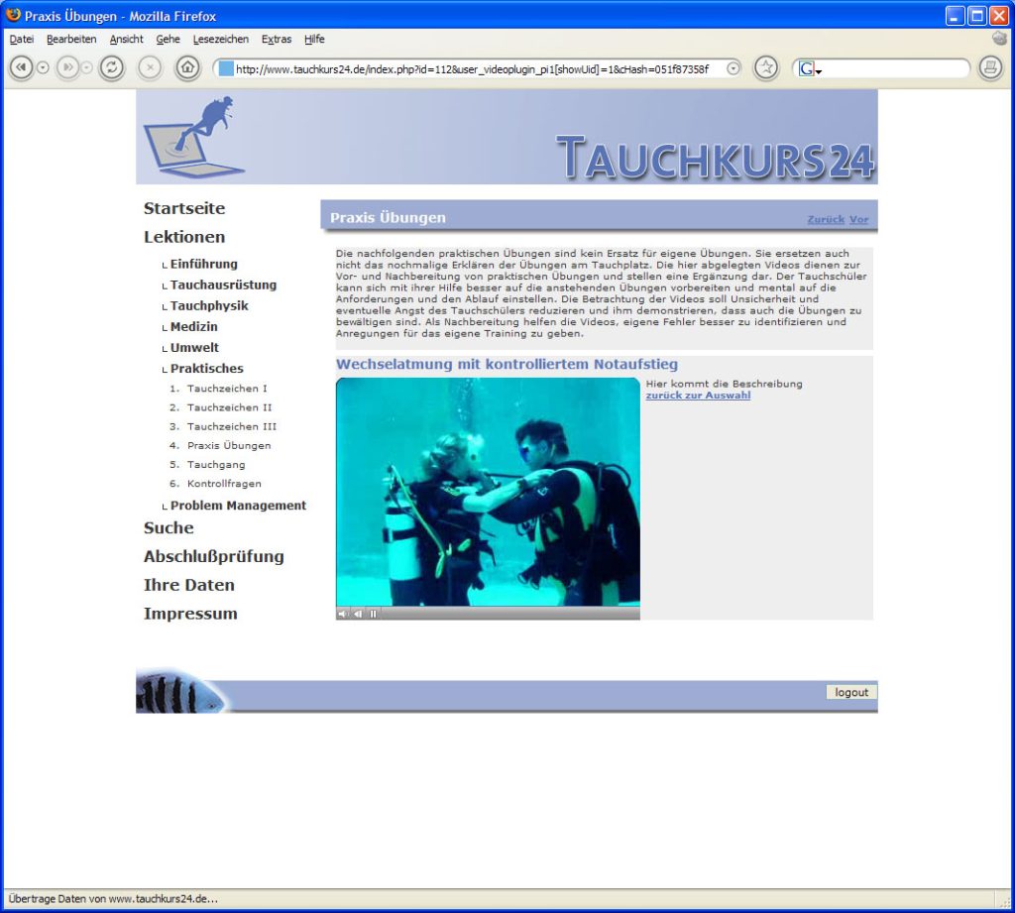
Task: Click the Print toolbar icon
Action: tap(989, 67)
